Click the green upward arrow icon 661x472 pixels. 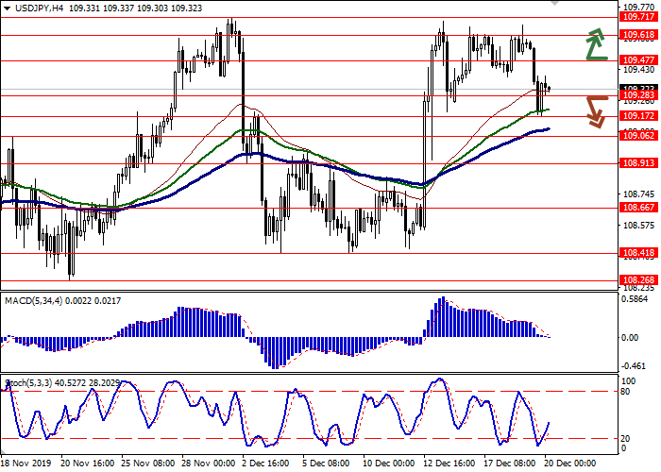594,43
